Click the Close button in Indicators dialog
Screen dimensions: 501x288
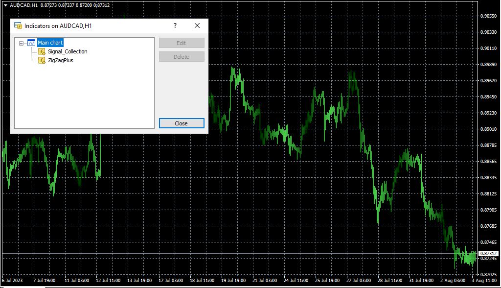(x=182, y=123)
